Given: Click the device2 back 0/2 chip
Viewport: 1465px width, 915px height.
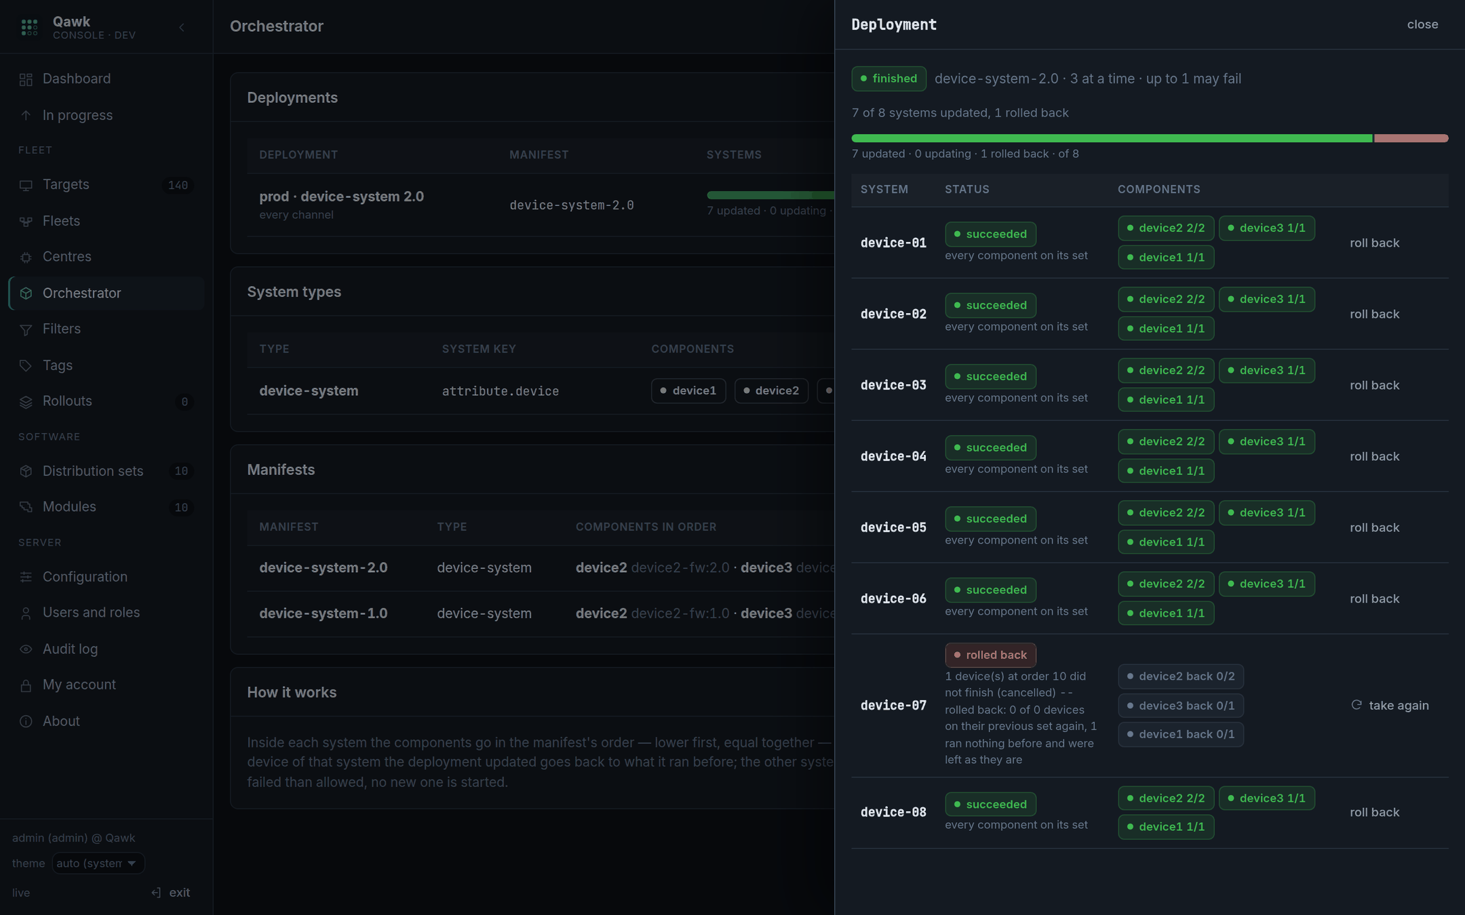Looking at the screenshot, I should click(x=1181, y=676).
